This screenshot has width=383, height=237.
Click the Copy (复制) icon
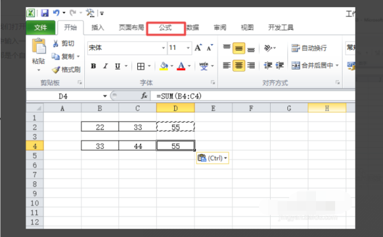click(56, 56)
